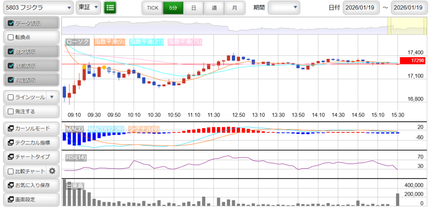Enable the 発注する order option
The height and width of the screenshot is (208, 429).
(x=11, y=112)
